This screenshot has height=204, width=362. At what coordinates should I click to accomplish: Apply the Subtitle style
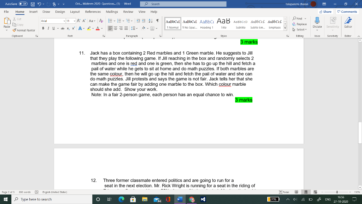pyautogui.click(x=240, y=24)
